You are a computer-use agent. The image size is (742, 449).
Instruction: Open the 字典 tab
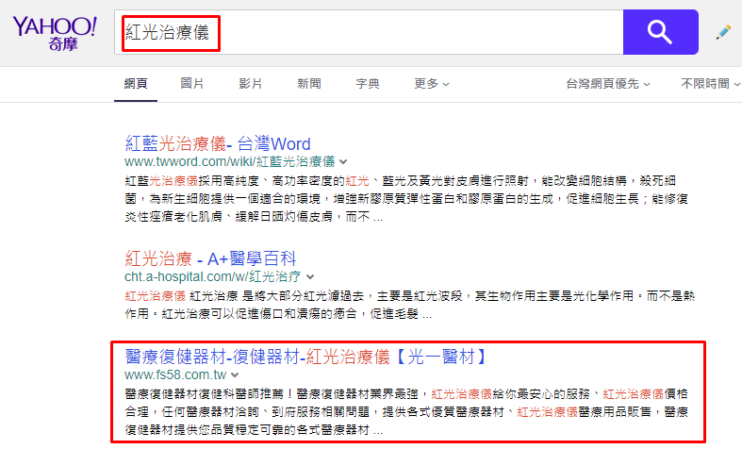(x=368, y=84)
